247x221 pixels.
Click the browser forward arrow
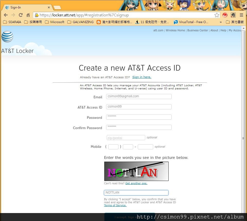click(x=13, y=15)
